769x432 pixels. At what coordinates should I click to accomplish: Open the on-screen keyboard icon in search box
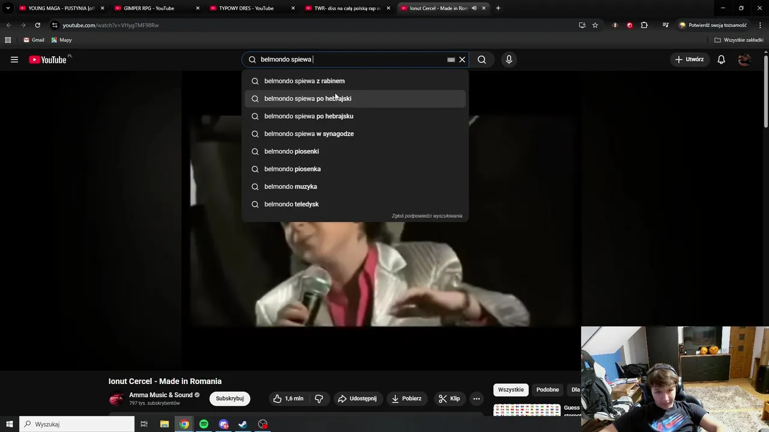click(451, 59)
